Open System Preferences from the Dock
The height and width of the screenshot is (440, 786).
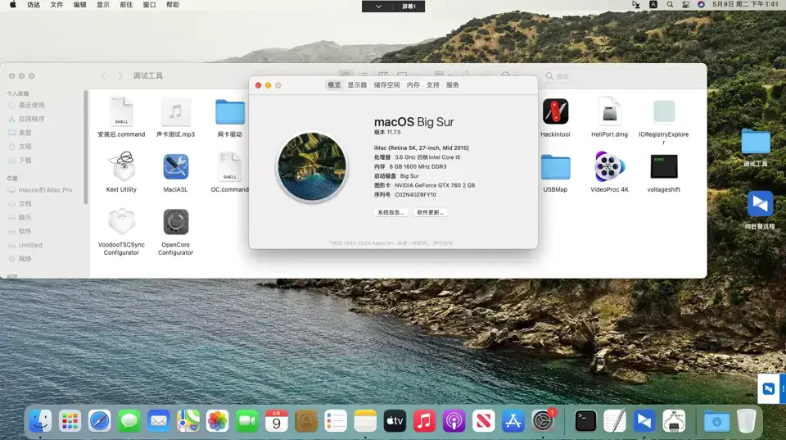click(543, 421)
